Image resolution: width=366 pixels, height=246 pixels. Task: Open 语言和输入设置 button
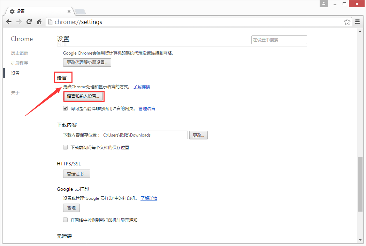click(83, 96)
